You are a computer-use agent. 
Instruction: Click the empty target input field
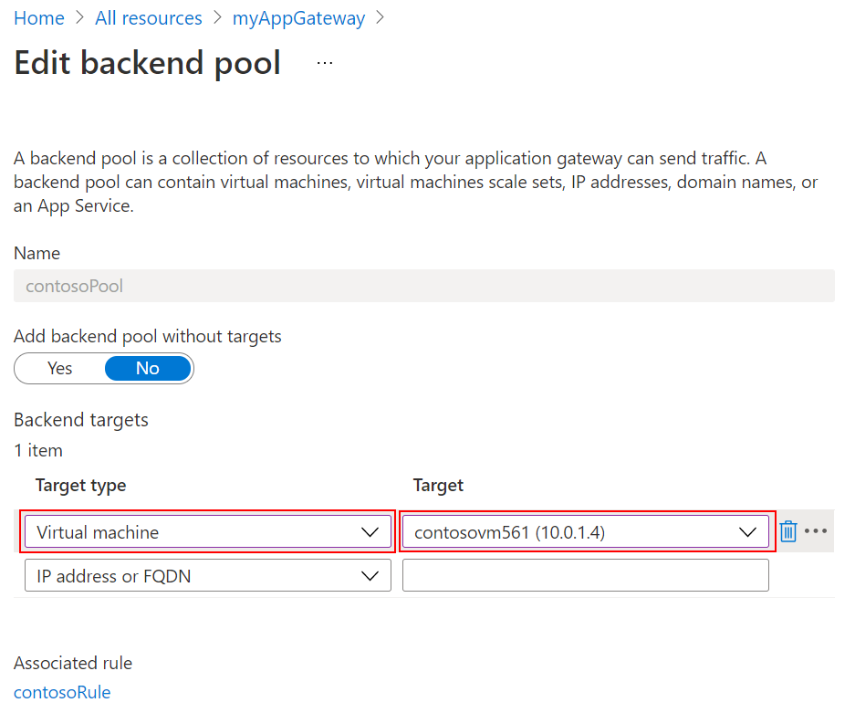584,575
